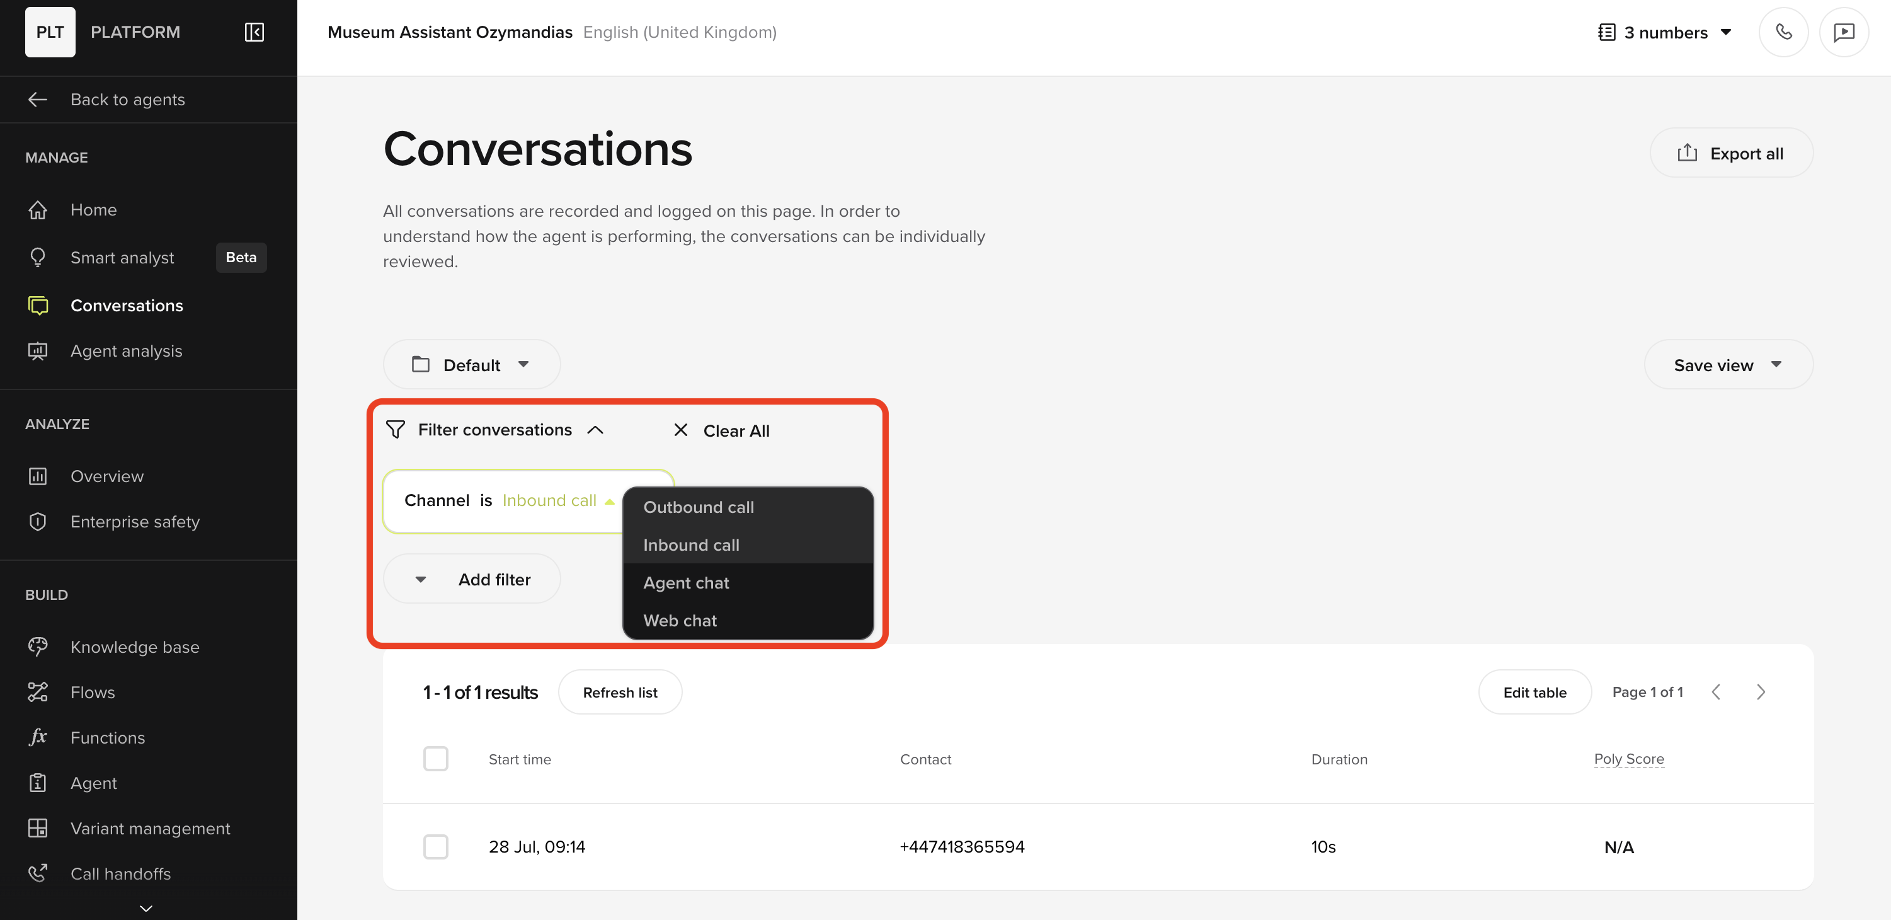Click the phone call icon
The height and width of the screenshot is (920, 1891).
click(1783, 32)
